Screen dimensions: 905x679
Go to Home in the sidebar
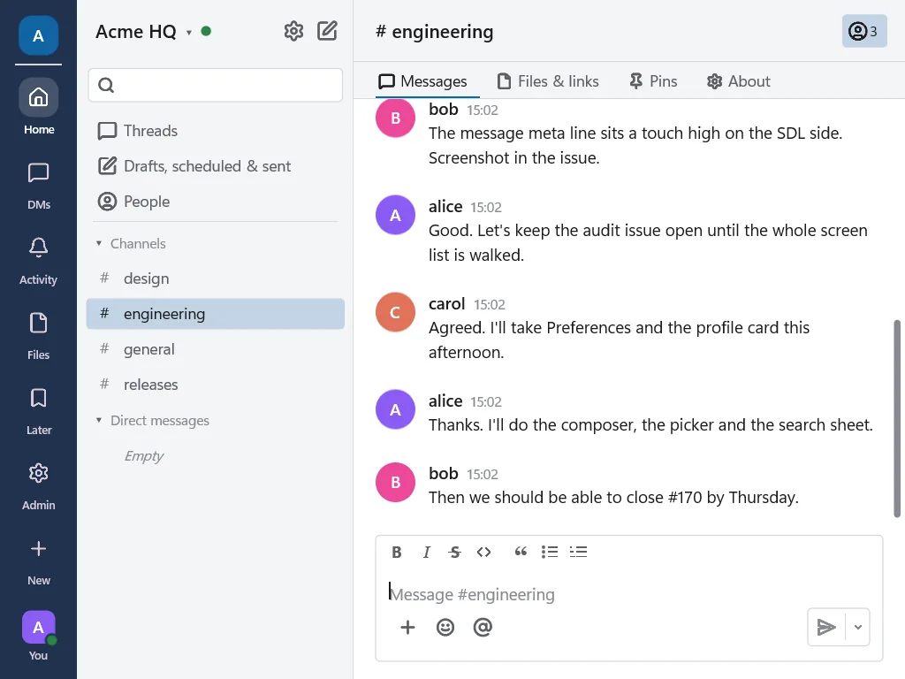coord(39,107)
